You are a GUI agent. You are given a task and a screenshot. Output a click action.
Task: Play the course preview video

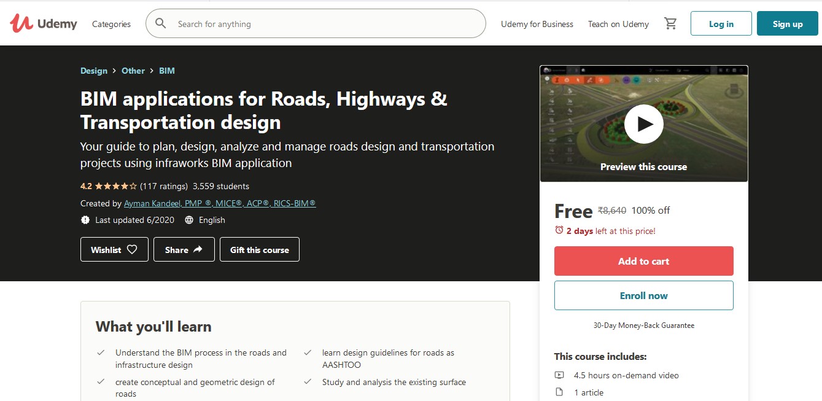pos(643,124)
